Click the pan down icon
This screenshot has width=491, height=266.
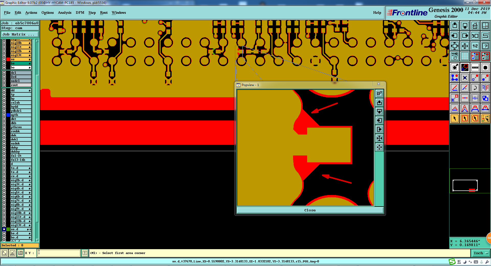coord(465,26)
